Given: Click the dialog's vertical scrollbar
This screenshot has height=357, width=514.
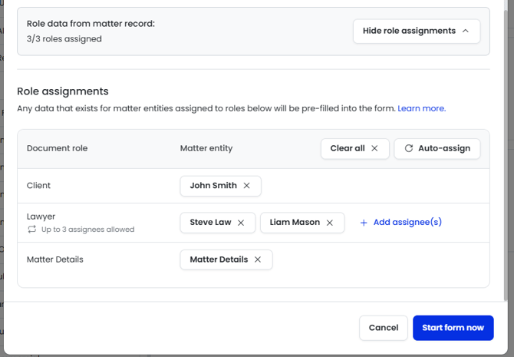Looking at the screenshot, I should [504, 154].
